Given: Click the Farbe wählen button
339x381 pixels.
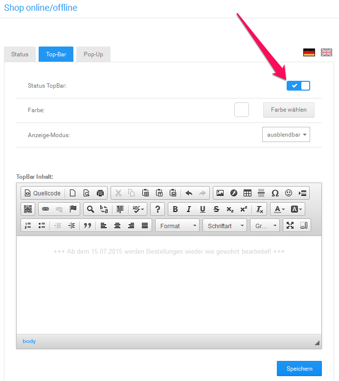Looking at the screenshot, I should coord(289,110).
